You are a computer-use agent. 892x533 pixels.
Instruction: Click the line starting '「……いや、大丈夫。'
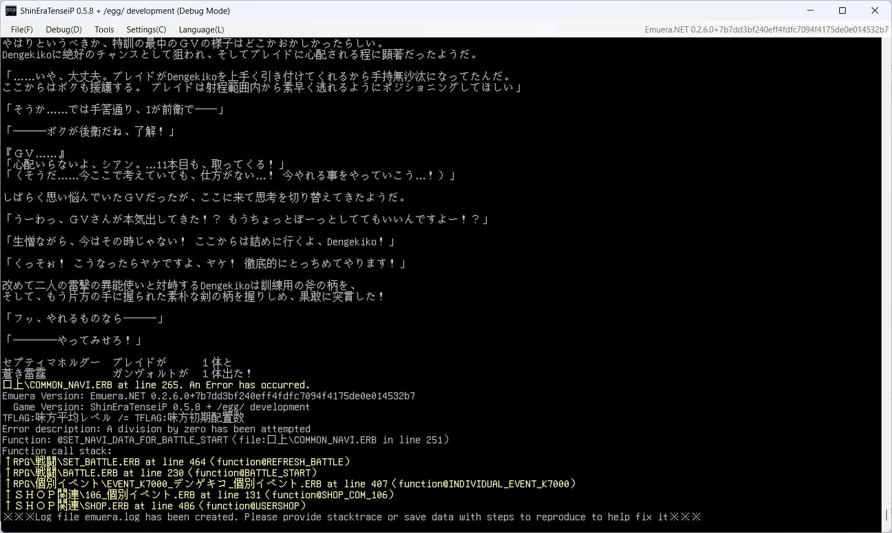pos(258,76)
